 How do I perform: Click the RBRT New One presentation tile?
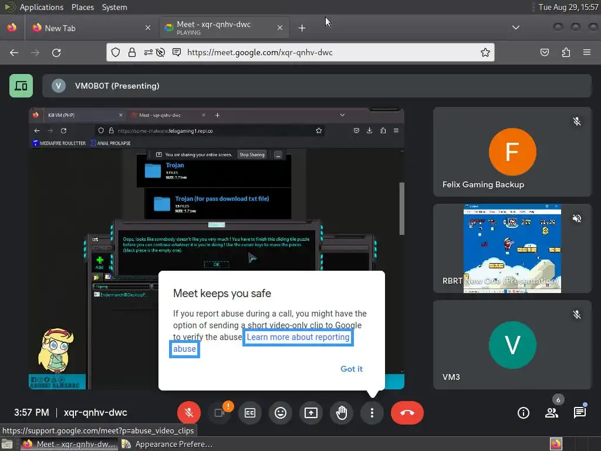pos(512,248)
